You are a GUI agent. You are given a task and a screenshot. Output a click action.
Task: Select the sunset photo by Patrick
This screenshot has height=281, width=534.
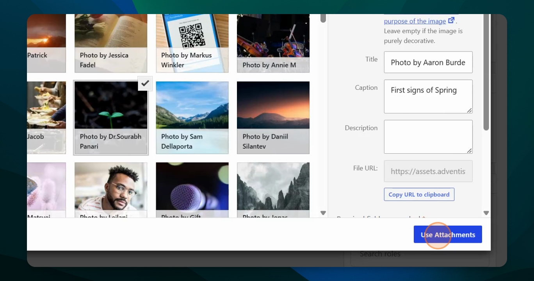tap(46, 43)
